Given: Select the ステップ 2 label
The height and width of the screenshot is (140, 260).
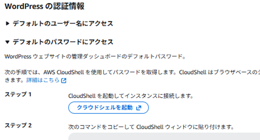Looking at the screenshot, I should click(18, 126).
